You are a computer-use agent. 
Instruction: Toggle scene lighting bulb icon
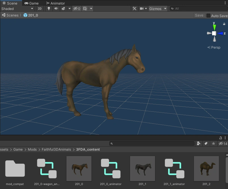49,9
